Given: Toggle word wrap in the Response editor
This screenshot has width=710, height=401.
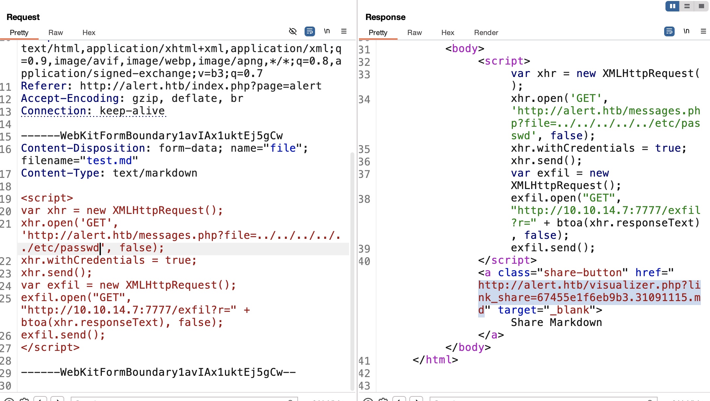Looking at the screenshot, I should point(669,31).
